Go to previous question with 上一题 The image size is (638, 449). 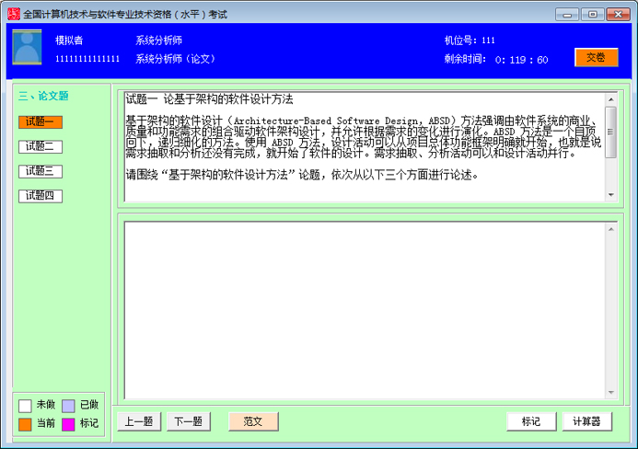[138, 421]
